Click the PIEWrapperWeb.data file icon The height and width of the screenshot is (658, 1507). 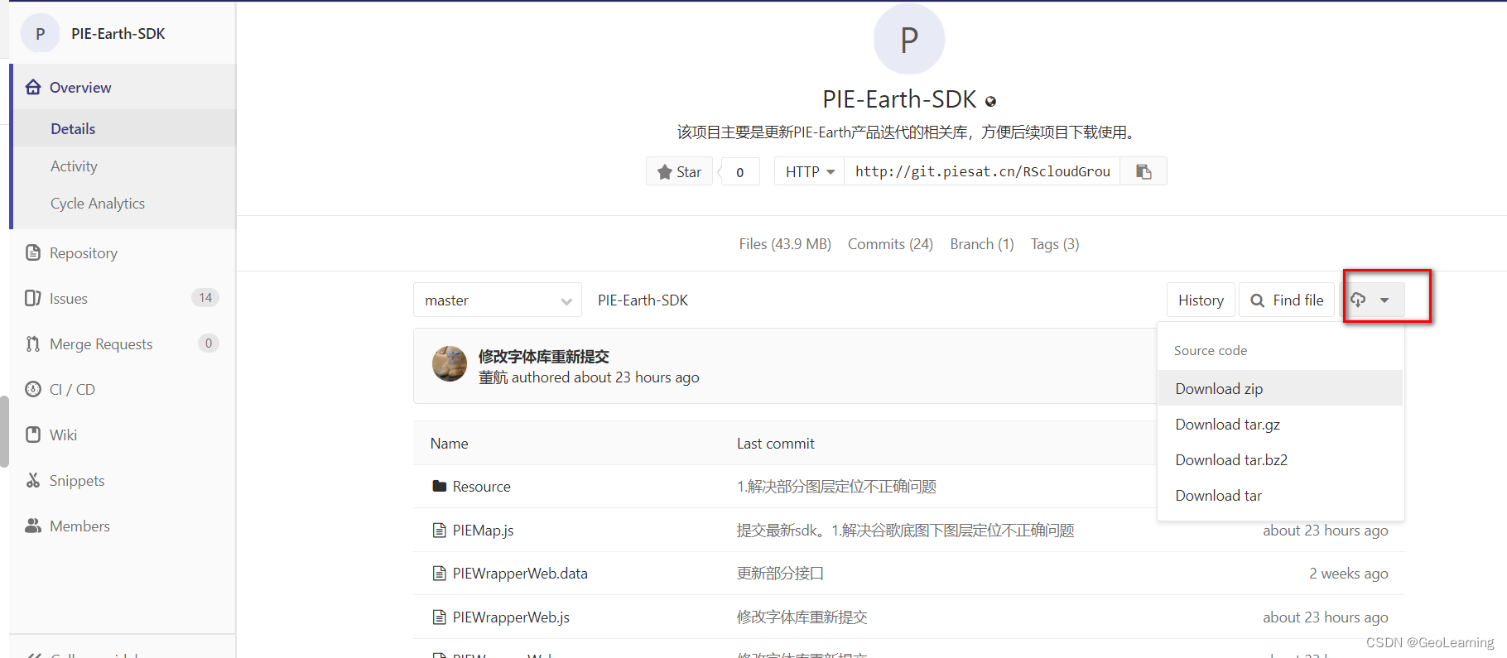click(x=440, y=573)
